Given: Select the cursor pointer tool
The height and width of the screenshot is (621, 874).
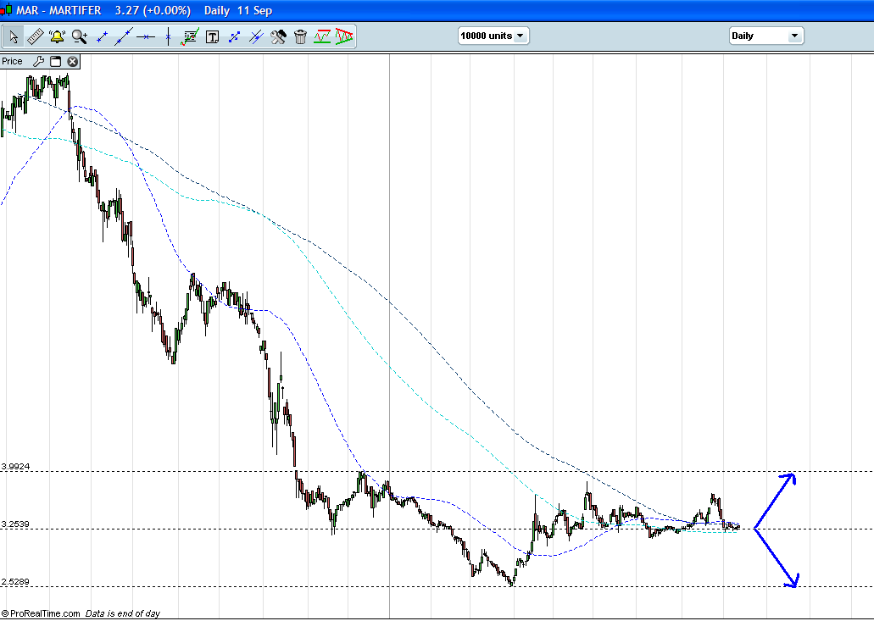Looking at the screenshot, I should click(14, 36).
